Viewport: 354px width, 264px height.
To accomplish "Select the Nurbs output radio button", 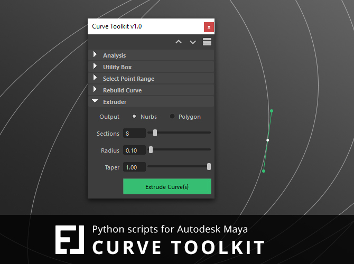I will point(134,116).
